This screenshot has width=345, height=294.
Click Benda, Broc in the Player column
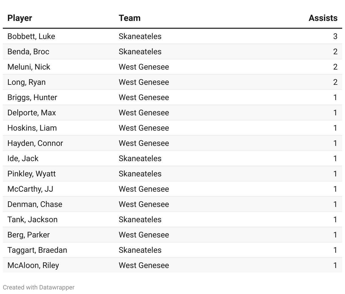click(x=28, y=52)
